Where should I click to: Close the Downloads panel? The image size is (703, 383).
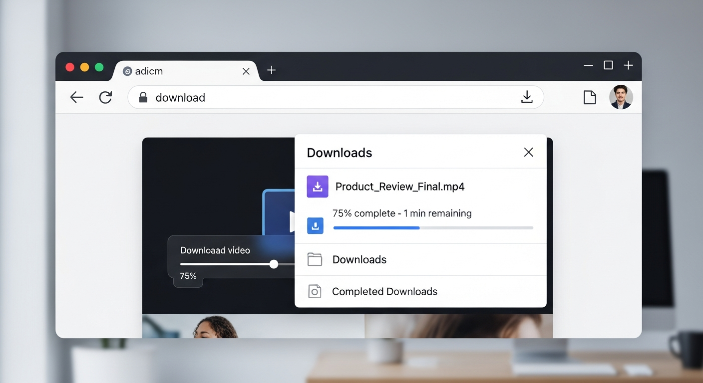(x=528, y=152)
